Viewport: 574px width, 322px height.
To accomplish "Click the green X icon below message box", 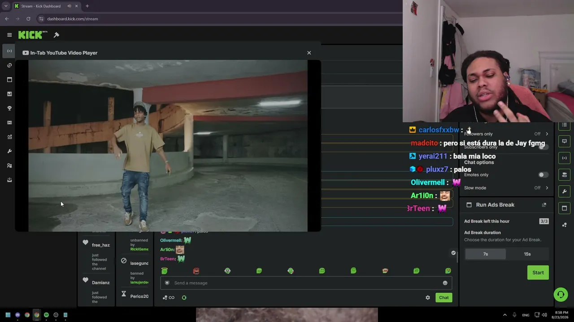I will (x=184, y=297).
